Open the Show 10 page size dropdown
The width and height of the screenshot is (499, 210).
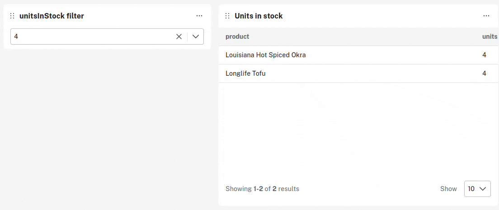(x=477, y=189)
